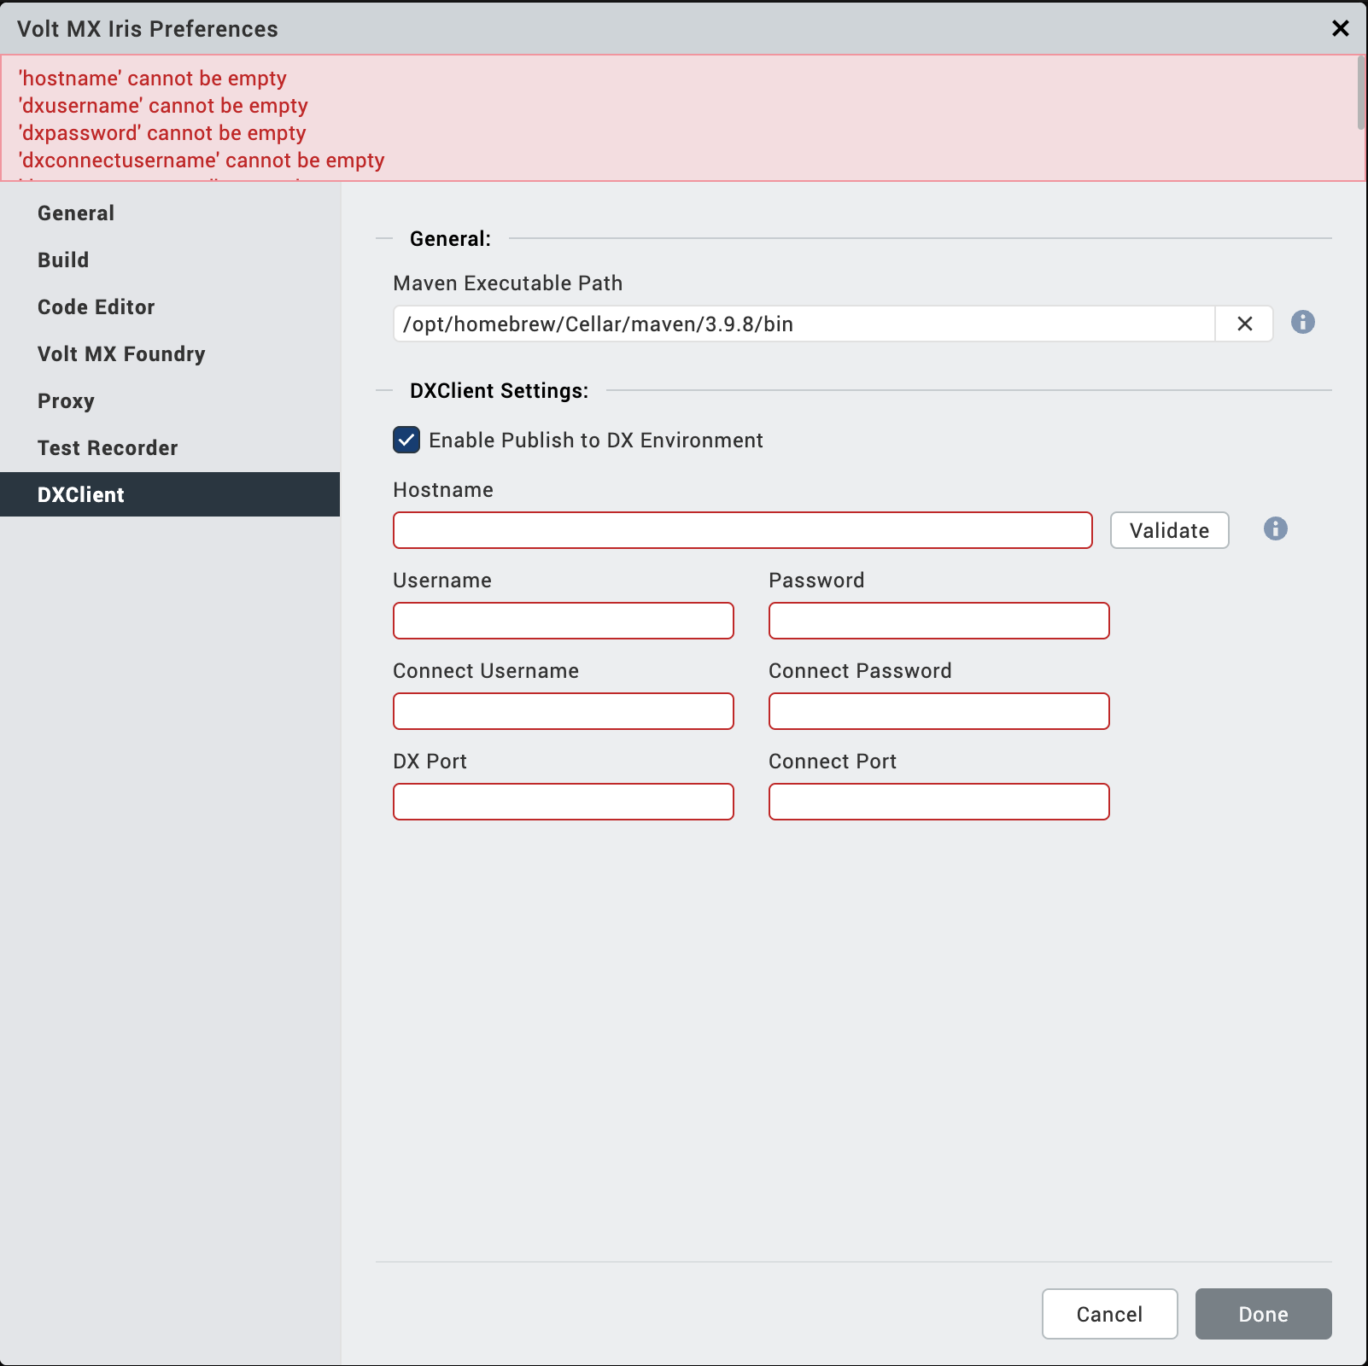Close the Volt MX Iris Preferences dialog
The image size is (1368, 1366).
(x=1340, y=28)
